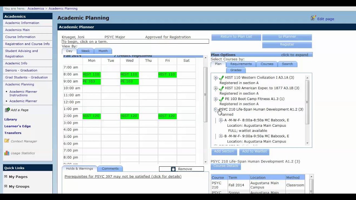Viewport: 356px width, 200px height.
Task: Click the Add a Page plus icon
Action: (8, 110)
